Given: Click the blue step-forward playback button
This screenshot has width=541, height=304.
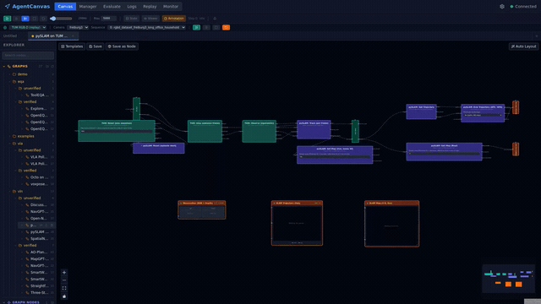Looking at the screenshot, I should [x=25, y=19].
